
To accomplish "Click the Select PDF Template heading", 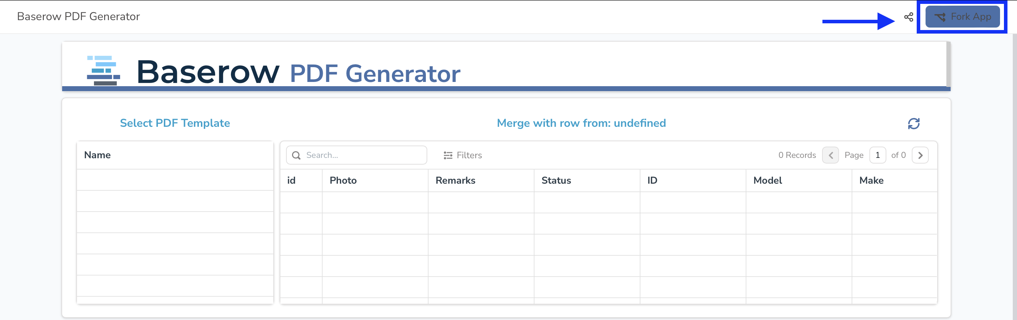I will (174, 123).
